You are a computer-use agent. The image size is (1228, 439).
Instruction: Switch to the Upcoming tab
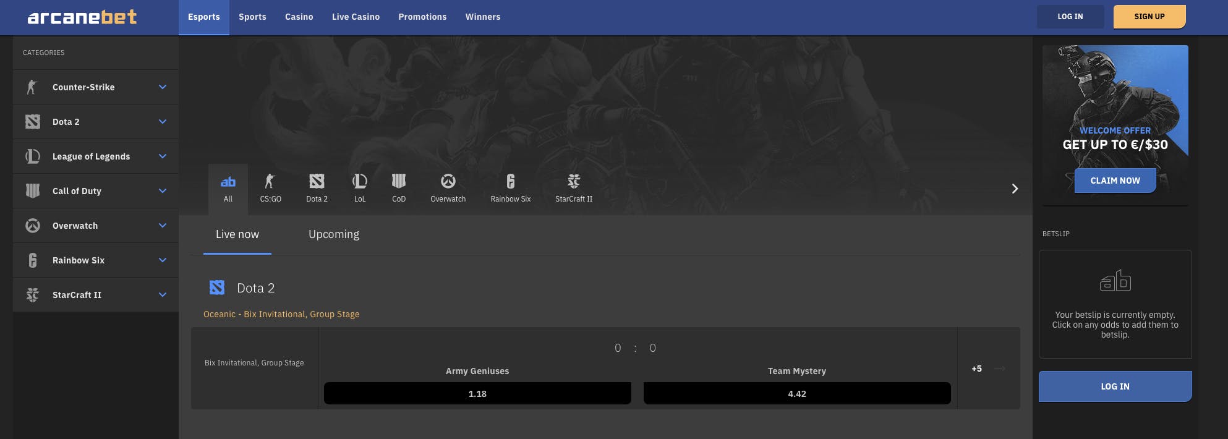pyautogui.click(x=334, y=234)
